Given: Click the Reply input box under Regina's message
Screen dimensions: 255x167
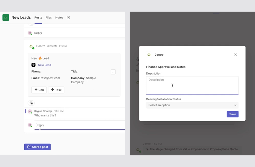Looking at the screenshot, I should 79,125.
